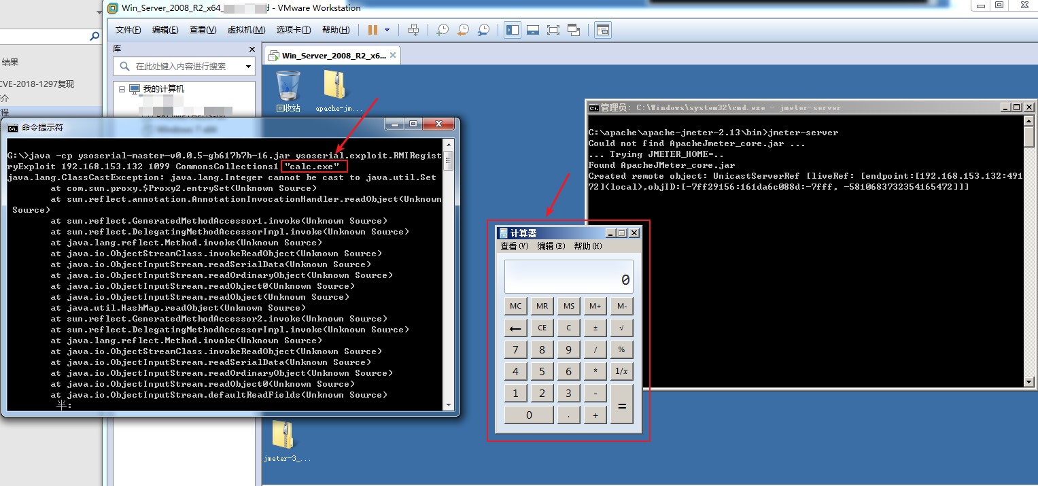The image size is (1038, 486).
Task: Open the 编辑(E) menu in Calculator
Action: point(551,246)
